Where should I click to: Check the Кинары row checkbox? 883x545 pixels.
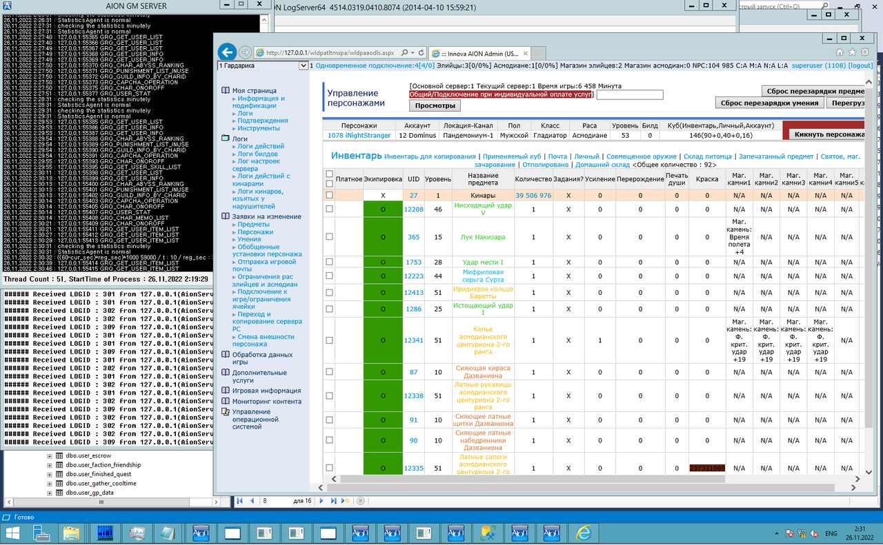point(329,195)
